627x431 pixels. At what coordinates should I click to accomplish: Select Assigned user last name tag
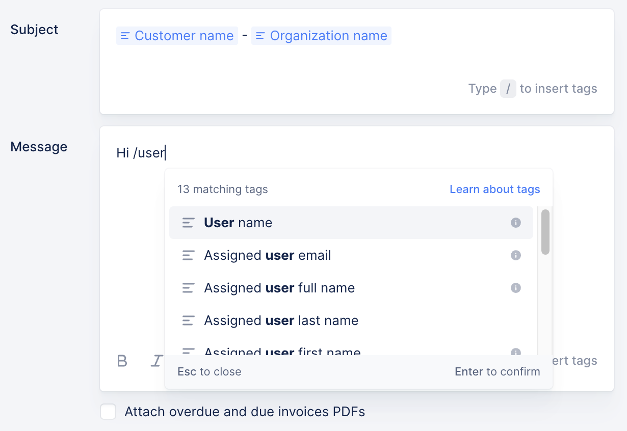281,320
